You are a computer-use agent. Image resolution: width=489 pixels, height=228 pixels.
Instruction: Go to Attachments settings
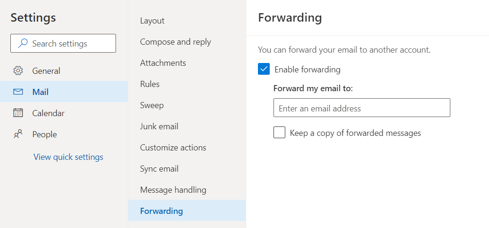click(x=163, y=63)
